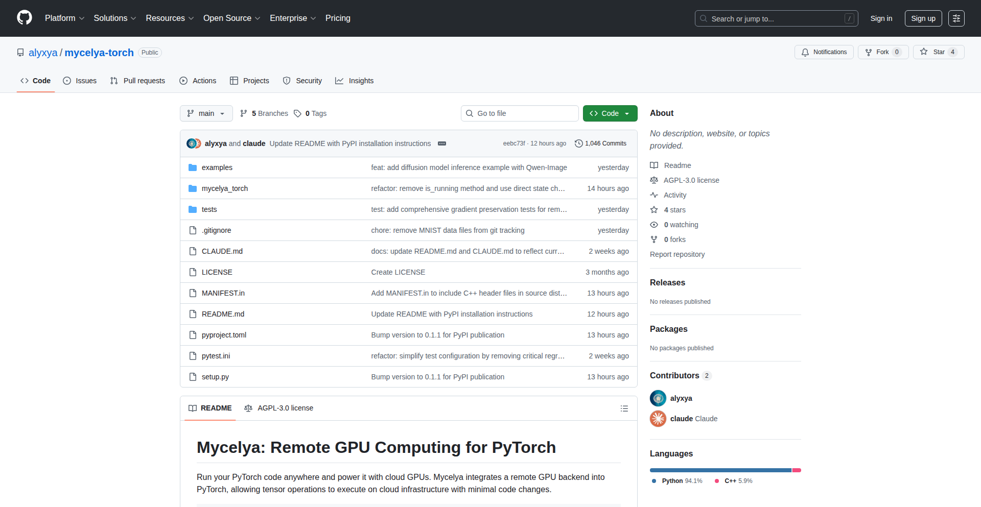Open the Report repository link
This screenshot has width=981, height=507.
[x=677, y=254]
